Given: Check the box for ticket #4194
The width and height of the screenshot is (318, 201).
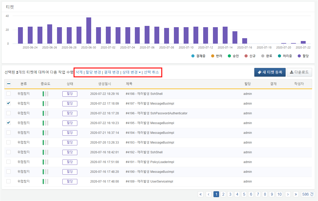Looking at the screenshot, I should tap(8, 133).
